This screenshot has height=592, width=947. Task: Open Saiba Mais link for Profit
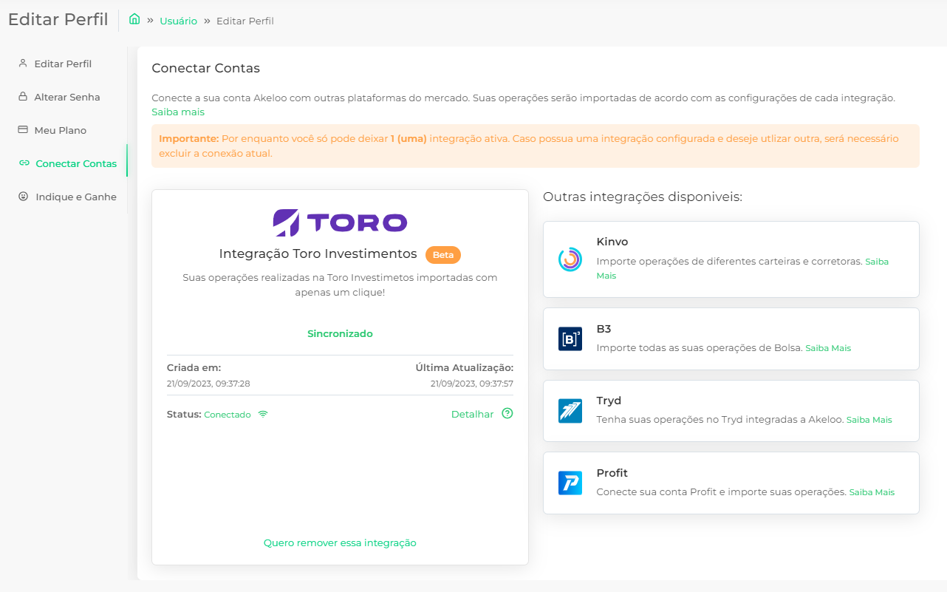tap(872, 492)
